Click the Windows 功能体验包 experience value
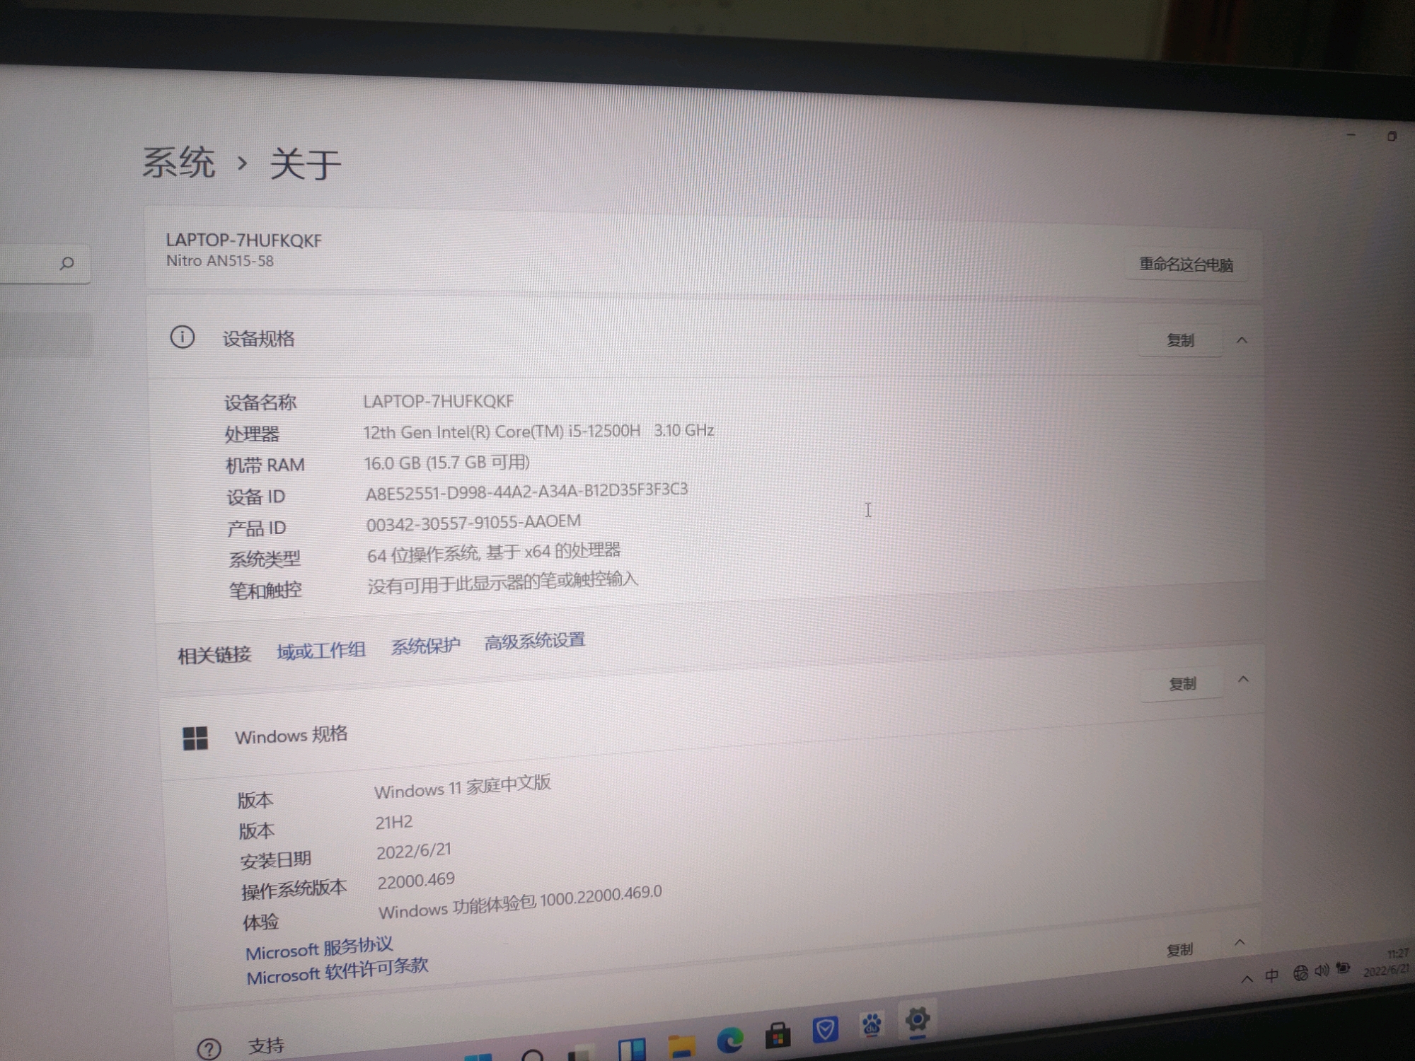 [520, 902]
